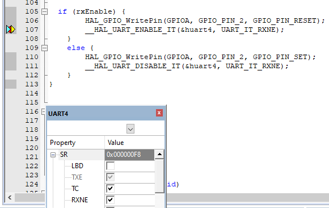Toggle the LBD checkbox
Viewport: 329px width, 208px height.
pyautogui.click(x=111, y=166)
